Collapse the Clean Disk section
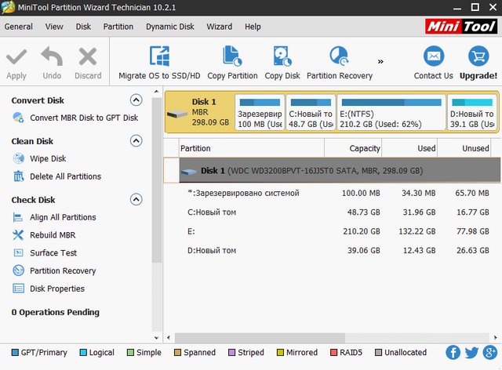The image size is (502, 370). coord(136,141)
